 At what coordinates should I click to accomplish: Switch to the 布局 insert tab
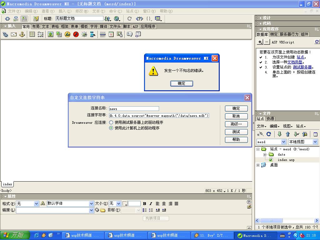tap(36, 27)
